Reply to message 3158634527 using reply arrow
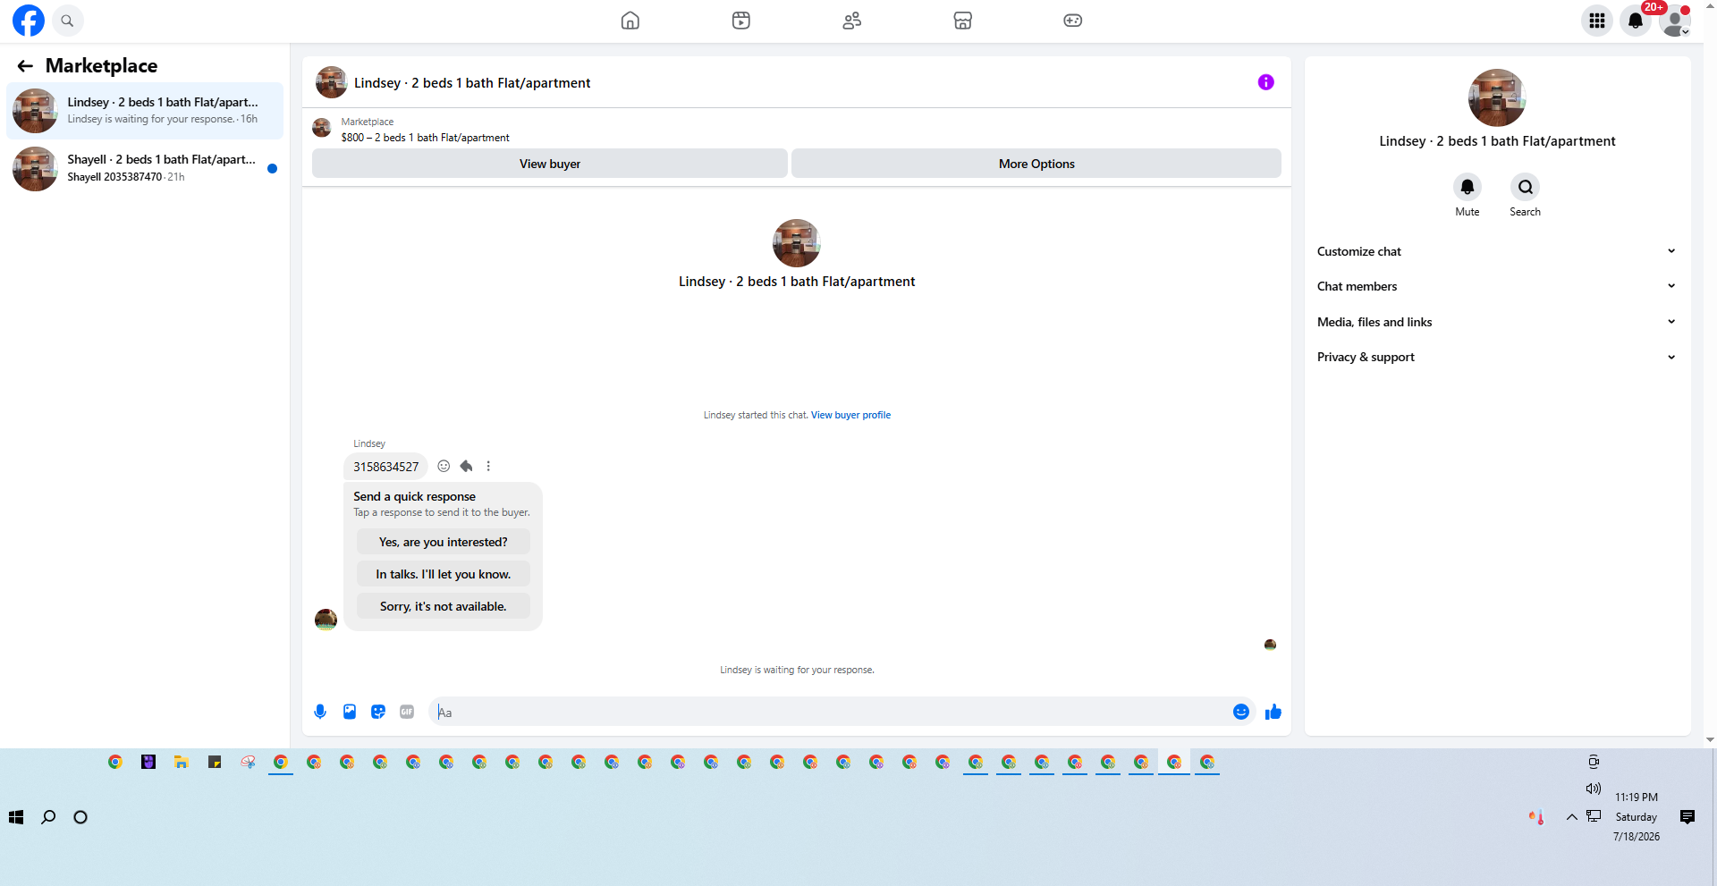 click(466, 466)
